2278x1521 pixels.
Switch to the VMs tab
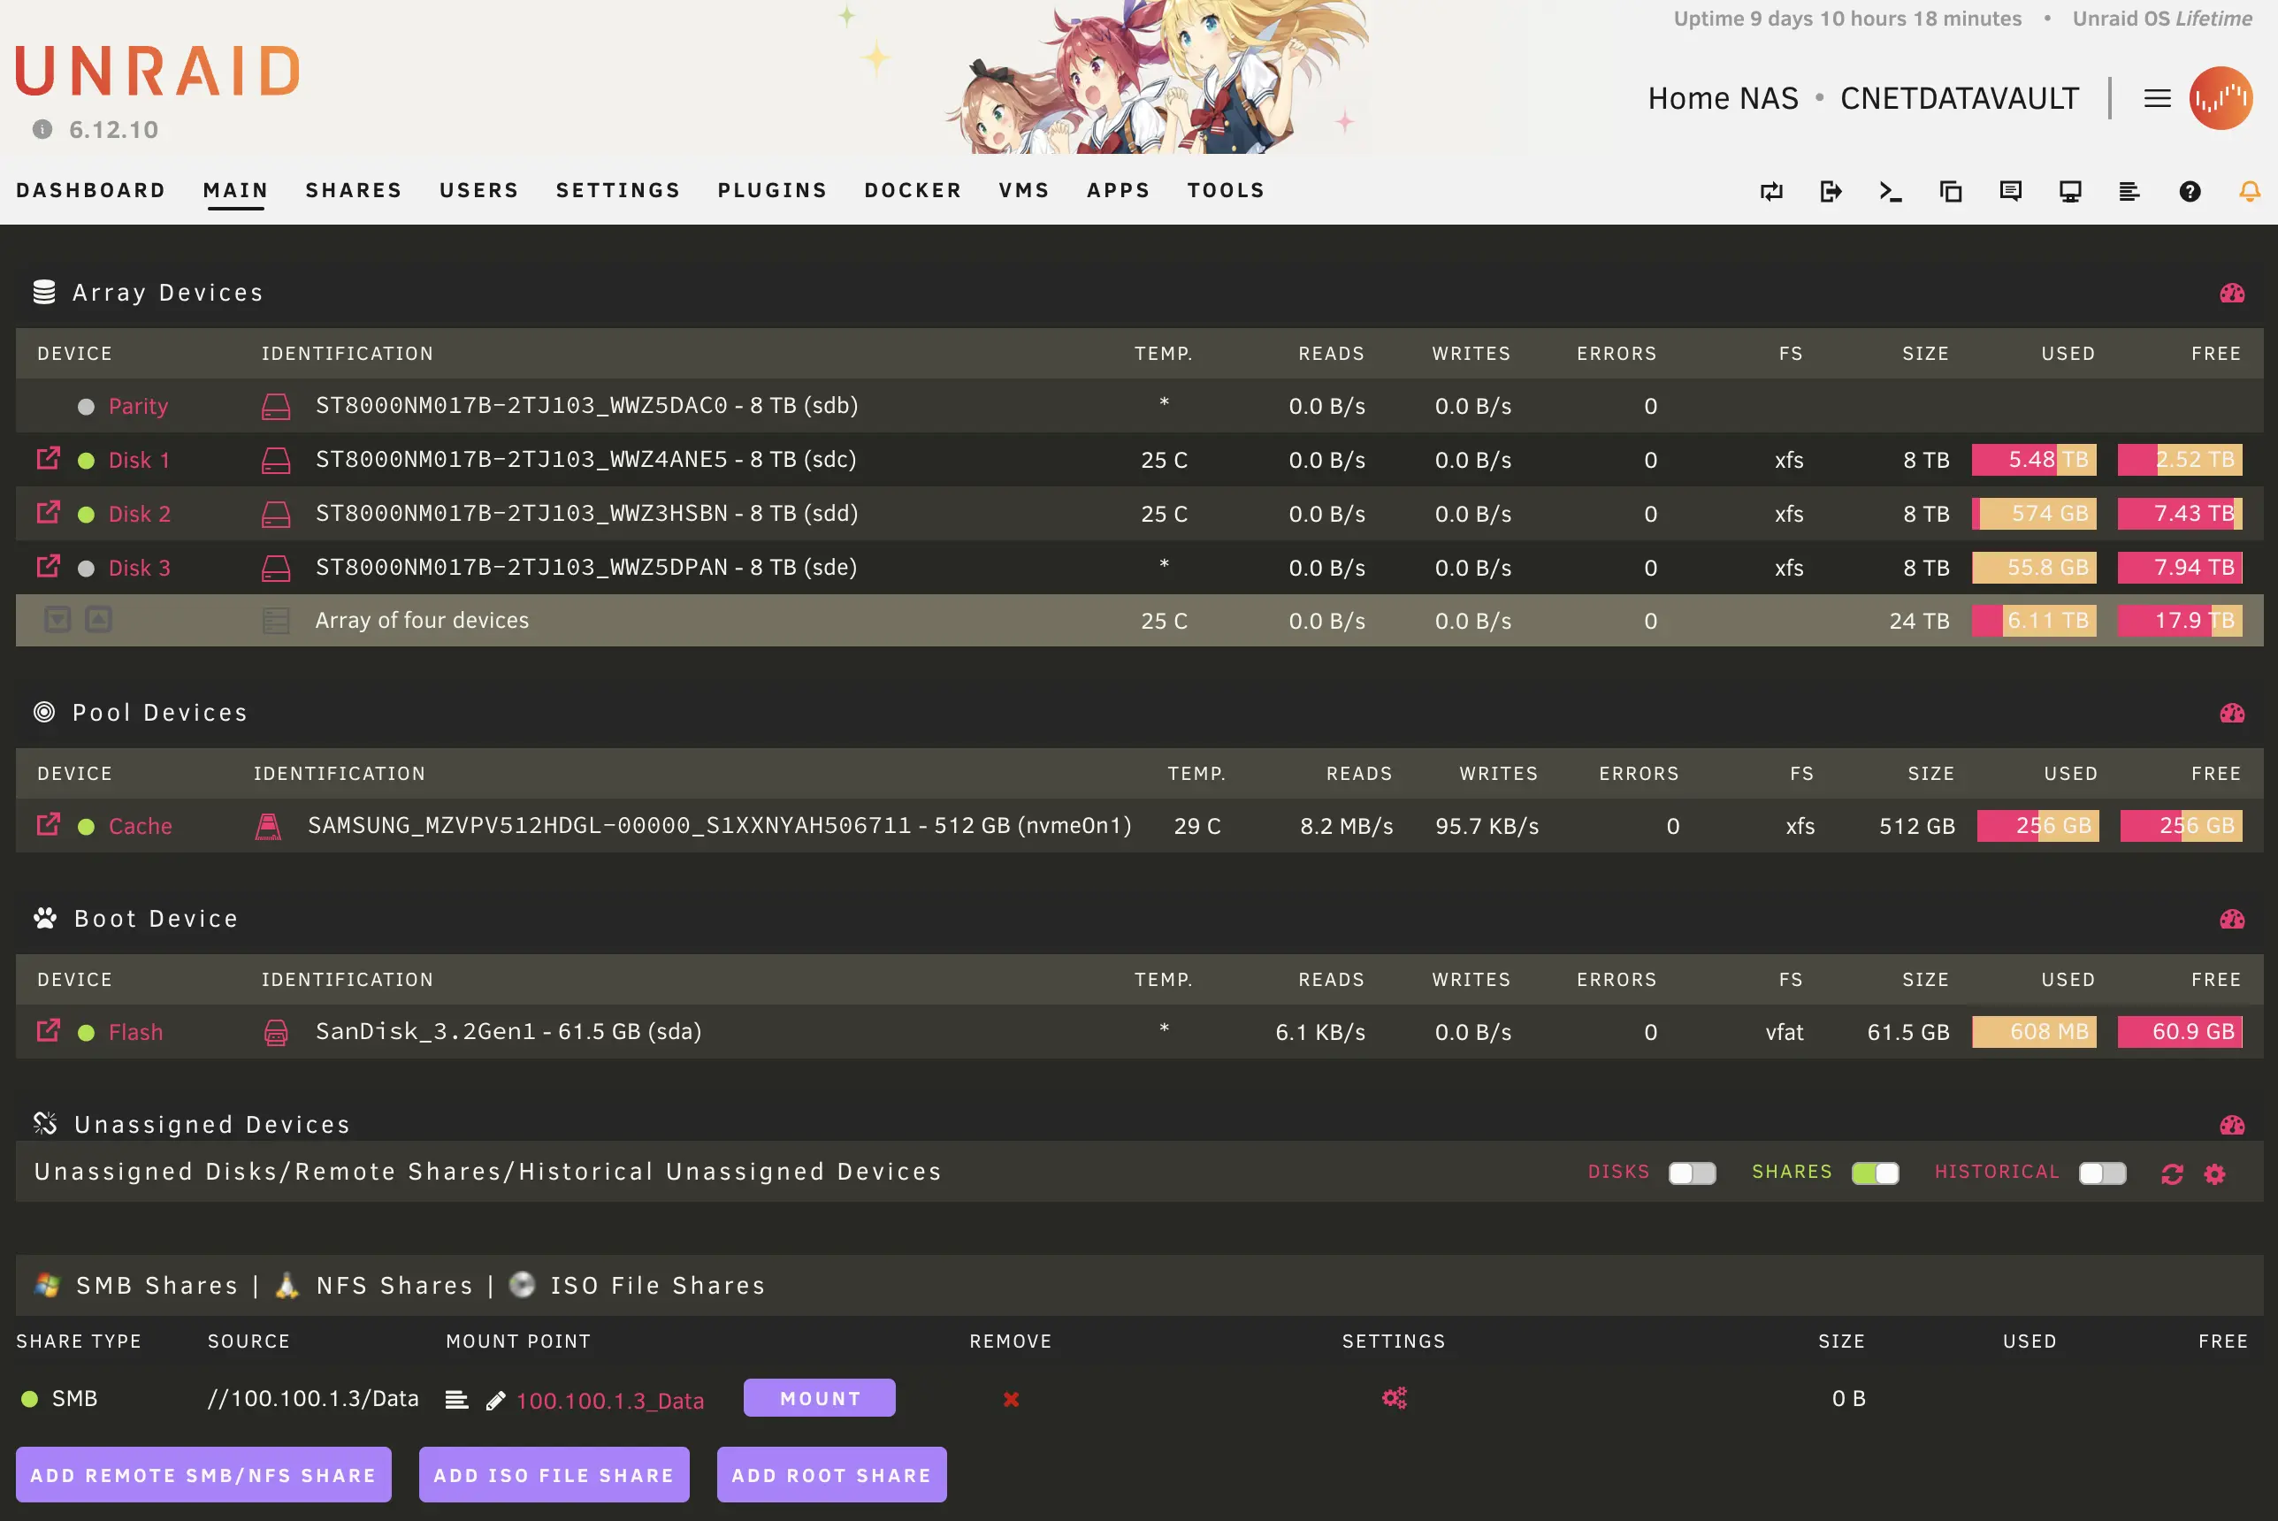pos(1025,190)
